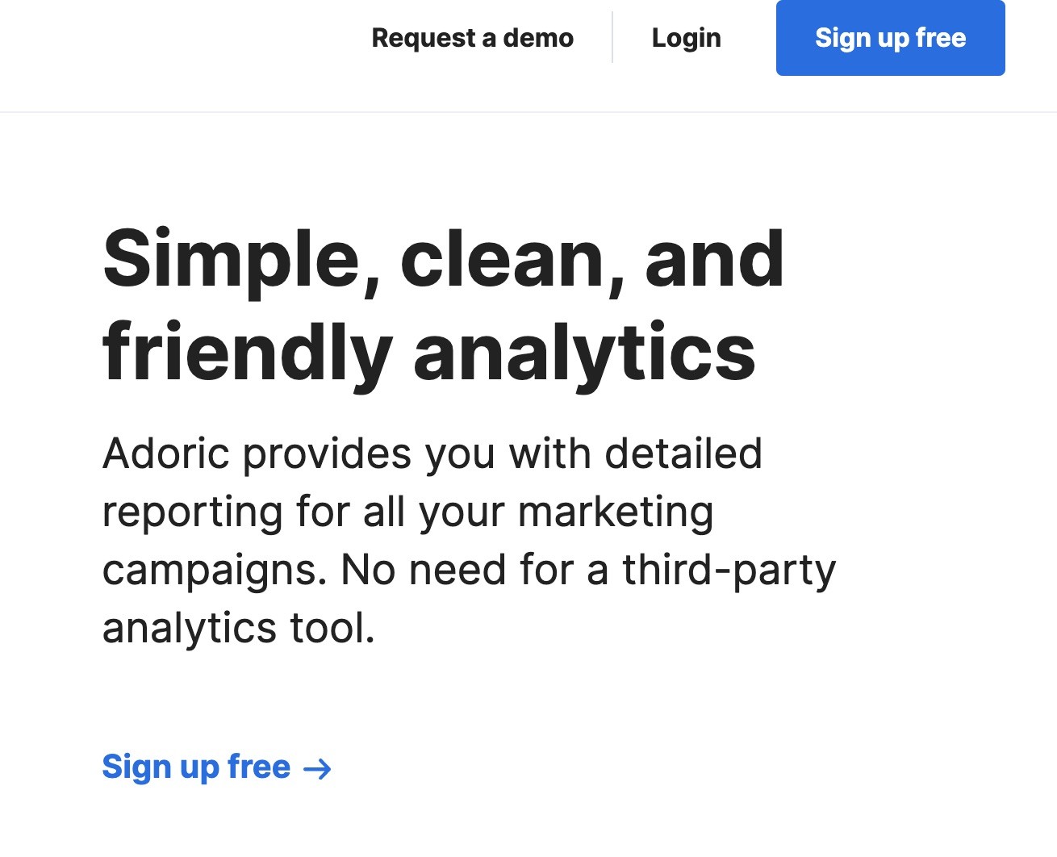Go to the Login page
1057x857 pixels.
pos(686,38)
